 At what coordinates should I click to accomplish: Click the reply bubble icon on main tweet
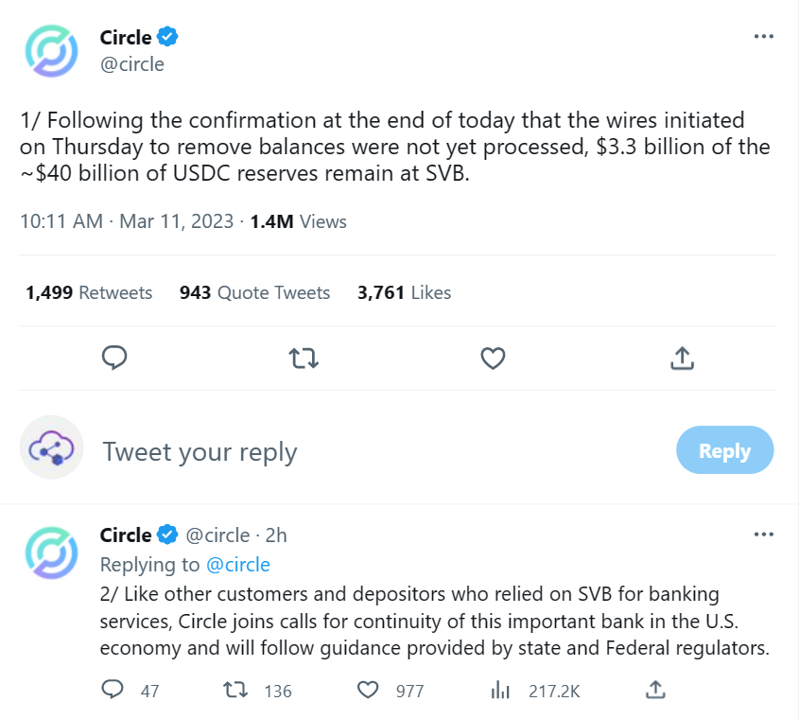pyautogui.click(x=114, y=358)
